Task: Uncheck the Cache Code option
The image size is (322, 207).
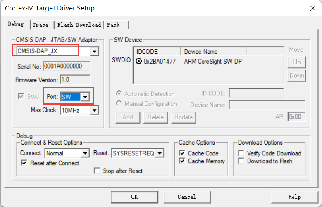Action: pos(182,153)
